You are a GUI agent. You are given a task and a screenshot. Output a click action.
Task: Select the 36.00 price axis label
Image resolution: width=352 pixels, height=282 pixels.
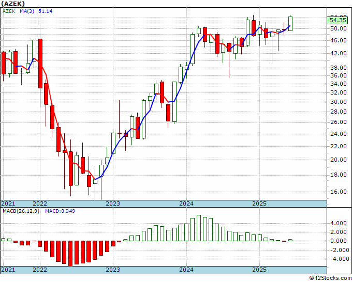pos(340,75)
